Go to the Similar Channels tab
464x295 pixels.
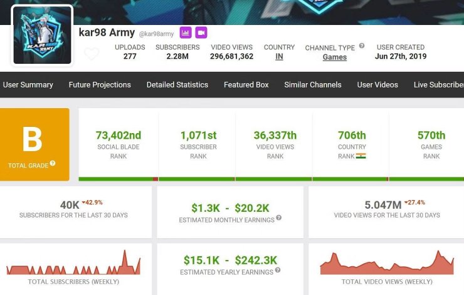click(313, 84)
